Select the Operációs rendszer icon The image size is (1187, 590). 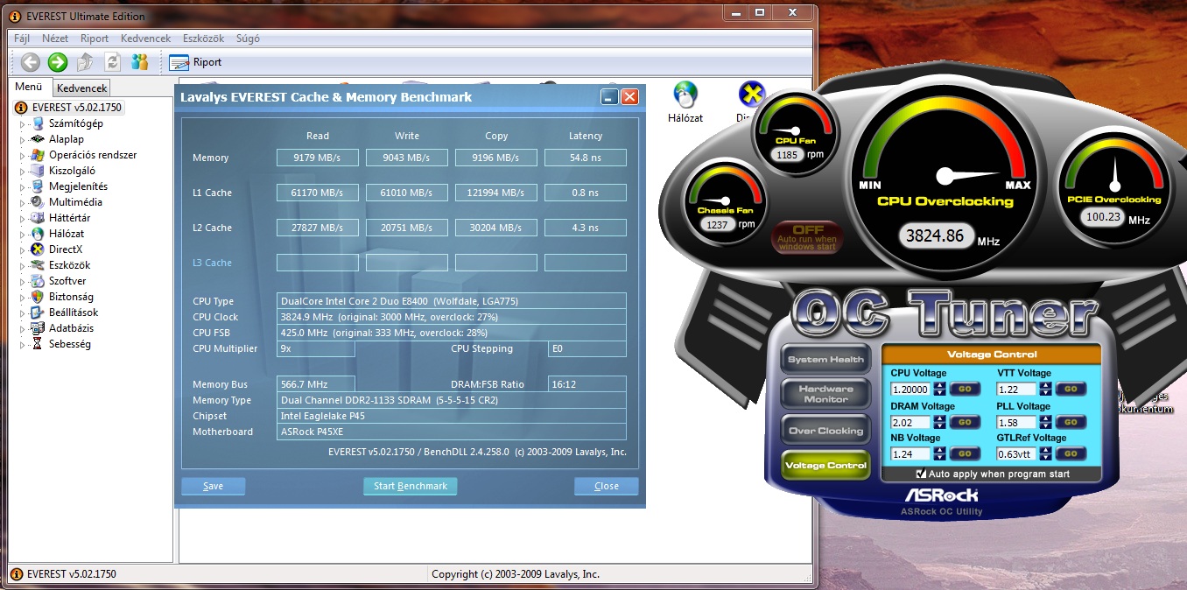click(38, 155)
